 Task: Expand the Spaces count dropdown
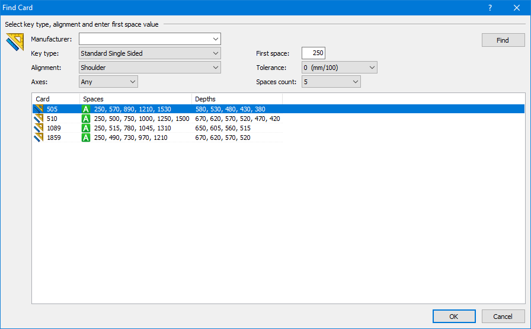(355, 82)
